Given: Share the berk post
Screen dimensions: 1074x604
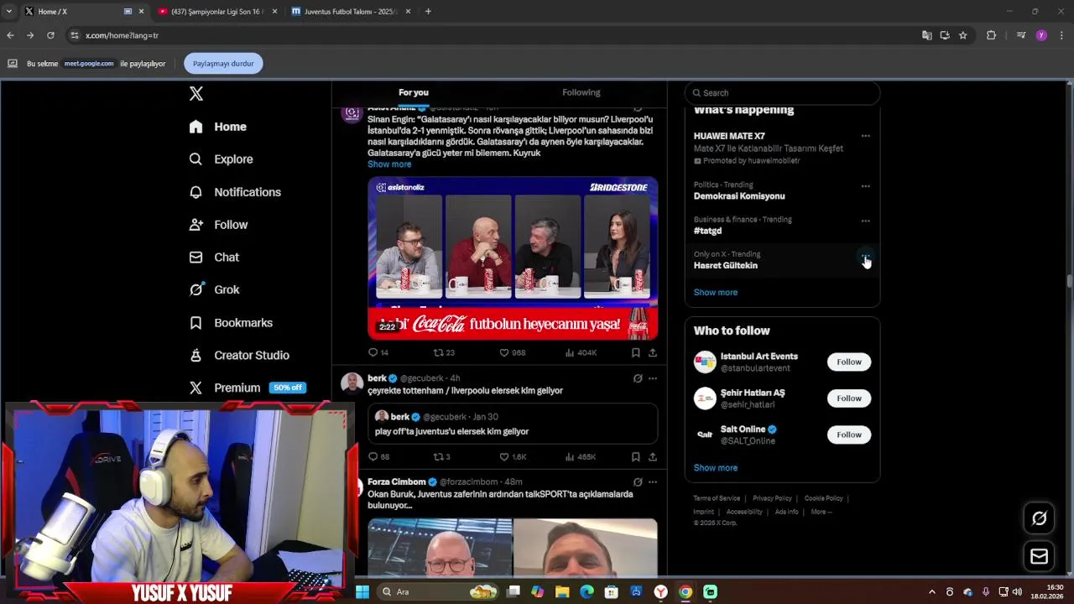Looking at the screenshot, I should click(652, 457).
